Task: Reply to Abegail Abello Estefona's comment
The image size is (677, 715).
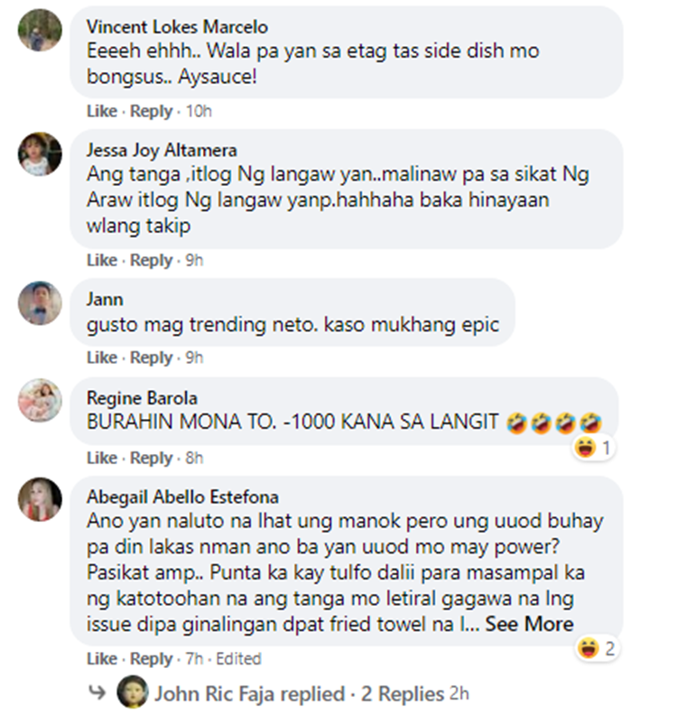Action: coord(152,659)
